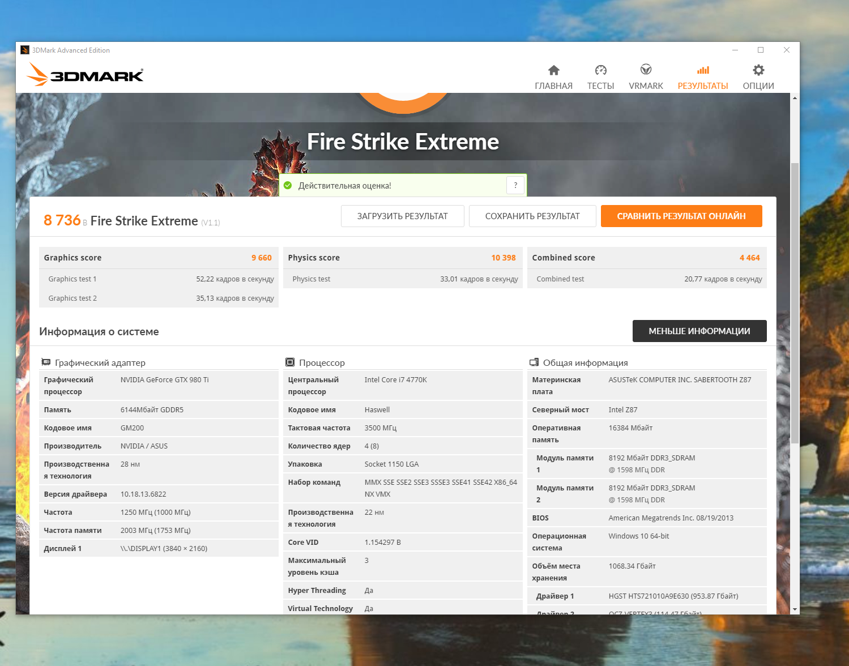
Task: Click driver version 10.18.13.6822
Action: 144,494
